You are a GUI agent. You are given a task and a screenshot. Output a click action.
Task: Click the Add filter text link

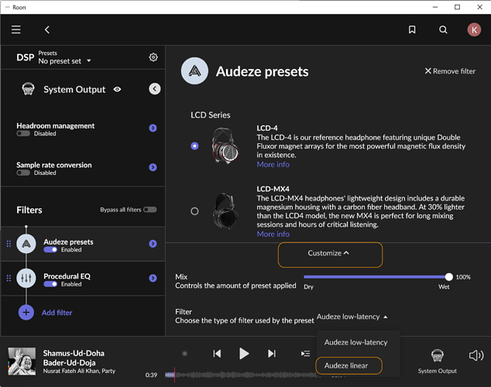click(x=57, y=313)
